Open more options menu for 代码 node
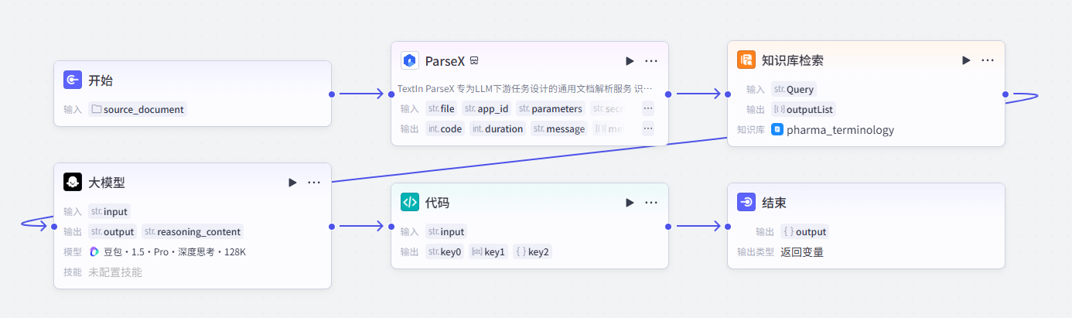The height and width of the screenshot is (318, 1072). pyautogui.click(x=651, y=202)
